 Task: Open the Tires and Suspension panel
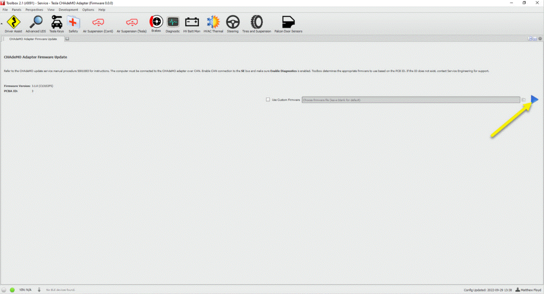click(257, 25)
